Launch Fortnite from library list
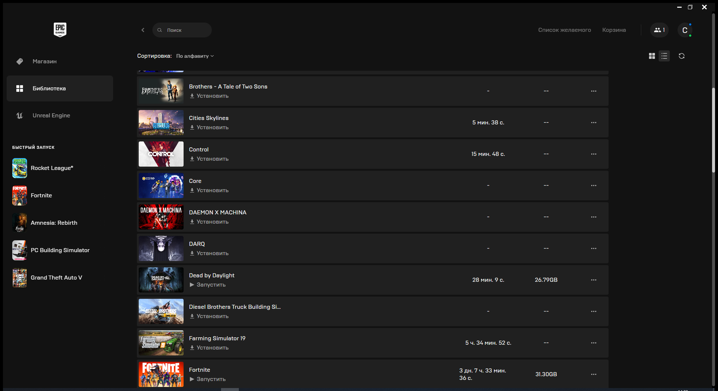718x391 pixels. [208, 379]
